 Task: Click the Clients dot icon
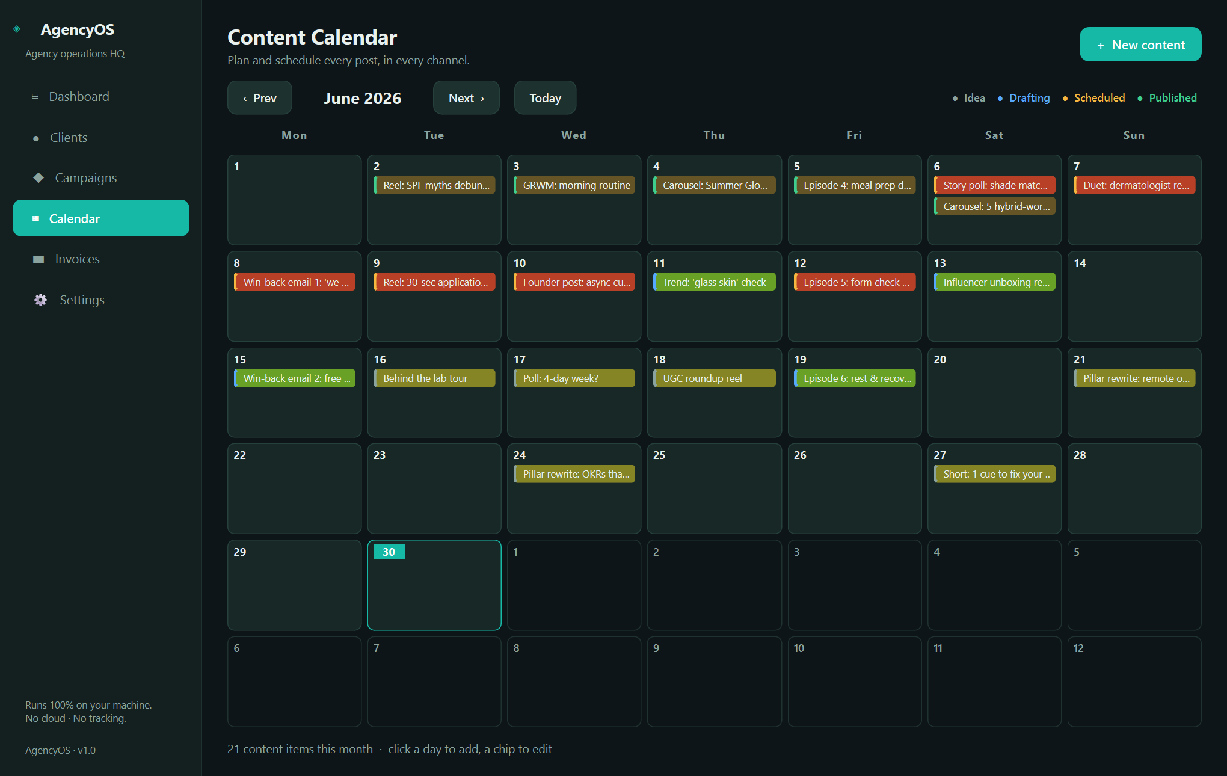pos(36,138)
